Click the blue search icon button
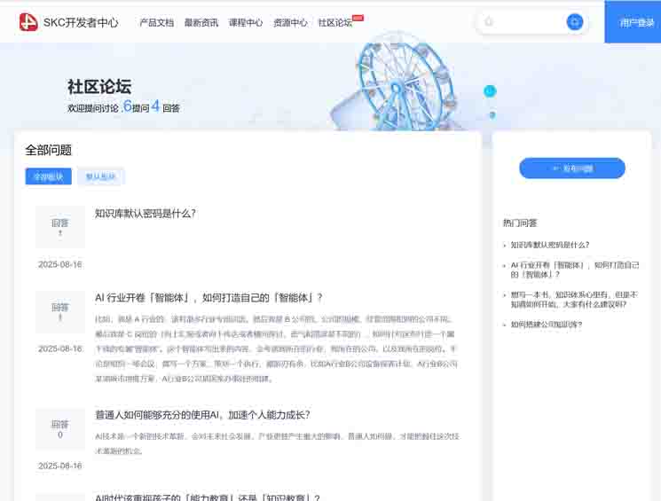The width and height of the screenshot is (661, 501). (x=575, y=22)
